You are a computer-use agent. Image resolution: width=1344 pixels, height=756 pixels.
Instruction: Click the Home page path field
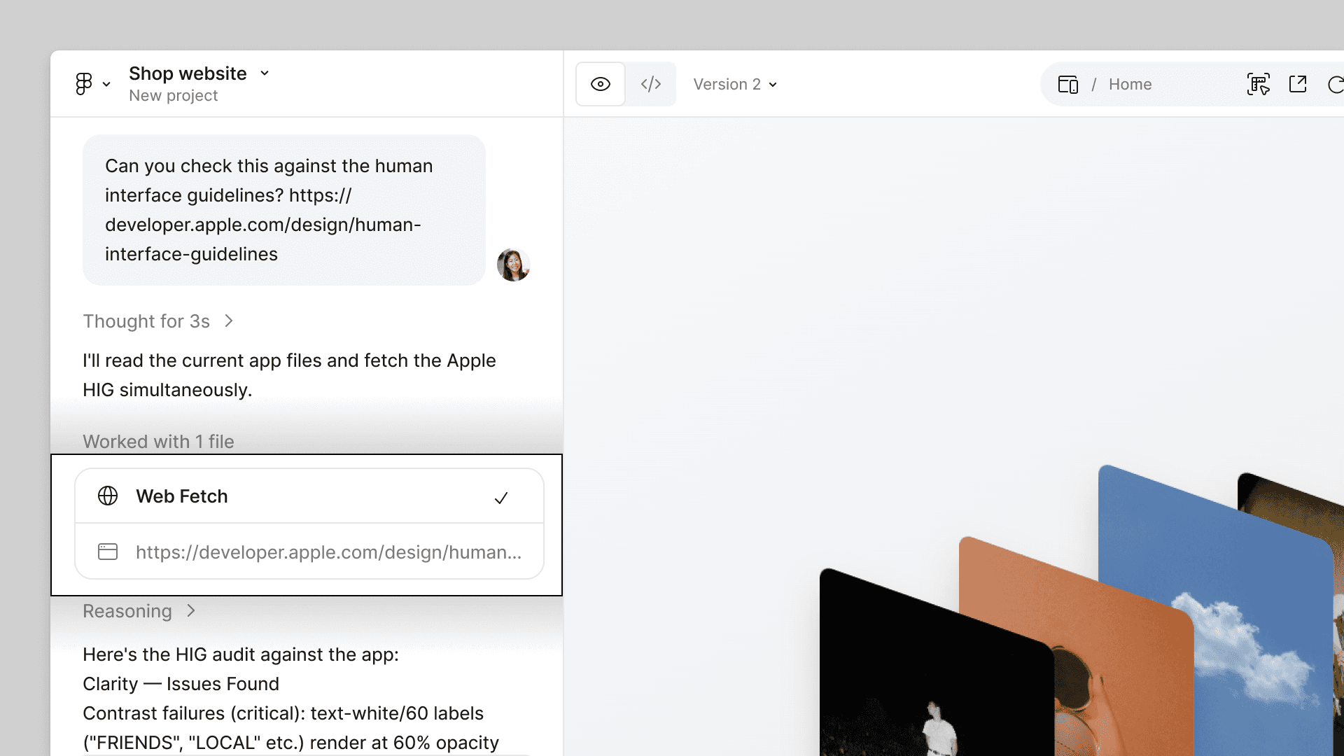tap(1130, 84)
